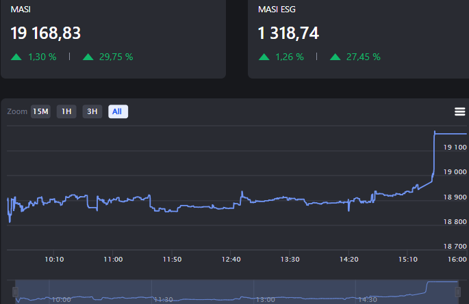Select the All zoom range

(x=118, y=111)
